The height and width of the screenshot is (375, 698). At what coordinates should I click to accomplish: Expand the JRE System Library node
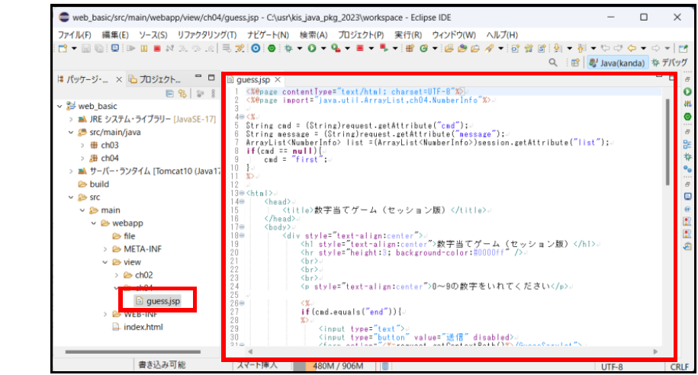71,120
